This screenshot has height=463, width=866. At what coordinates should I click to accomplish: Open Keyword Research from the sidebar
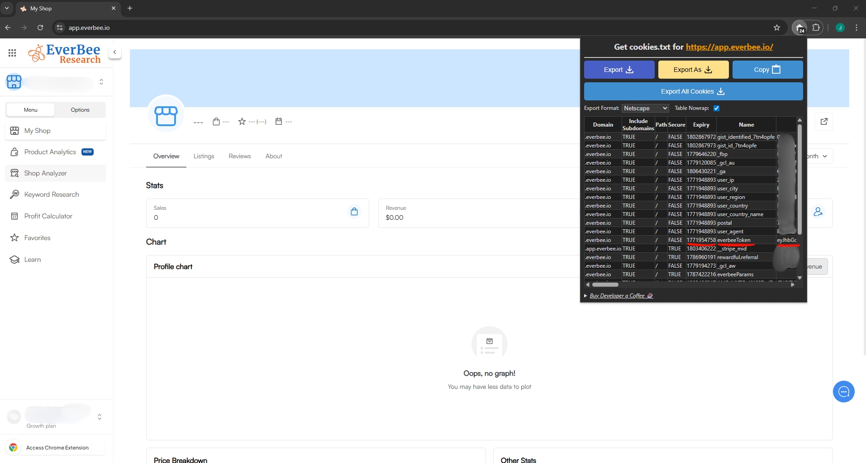point(52,194)
